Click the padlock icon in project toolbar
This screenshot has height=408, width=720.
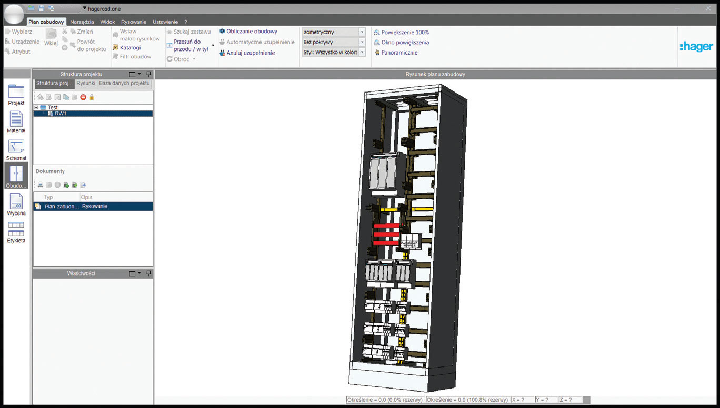tap(92, 97)
